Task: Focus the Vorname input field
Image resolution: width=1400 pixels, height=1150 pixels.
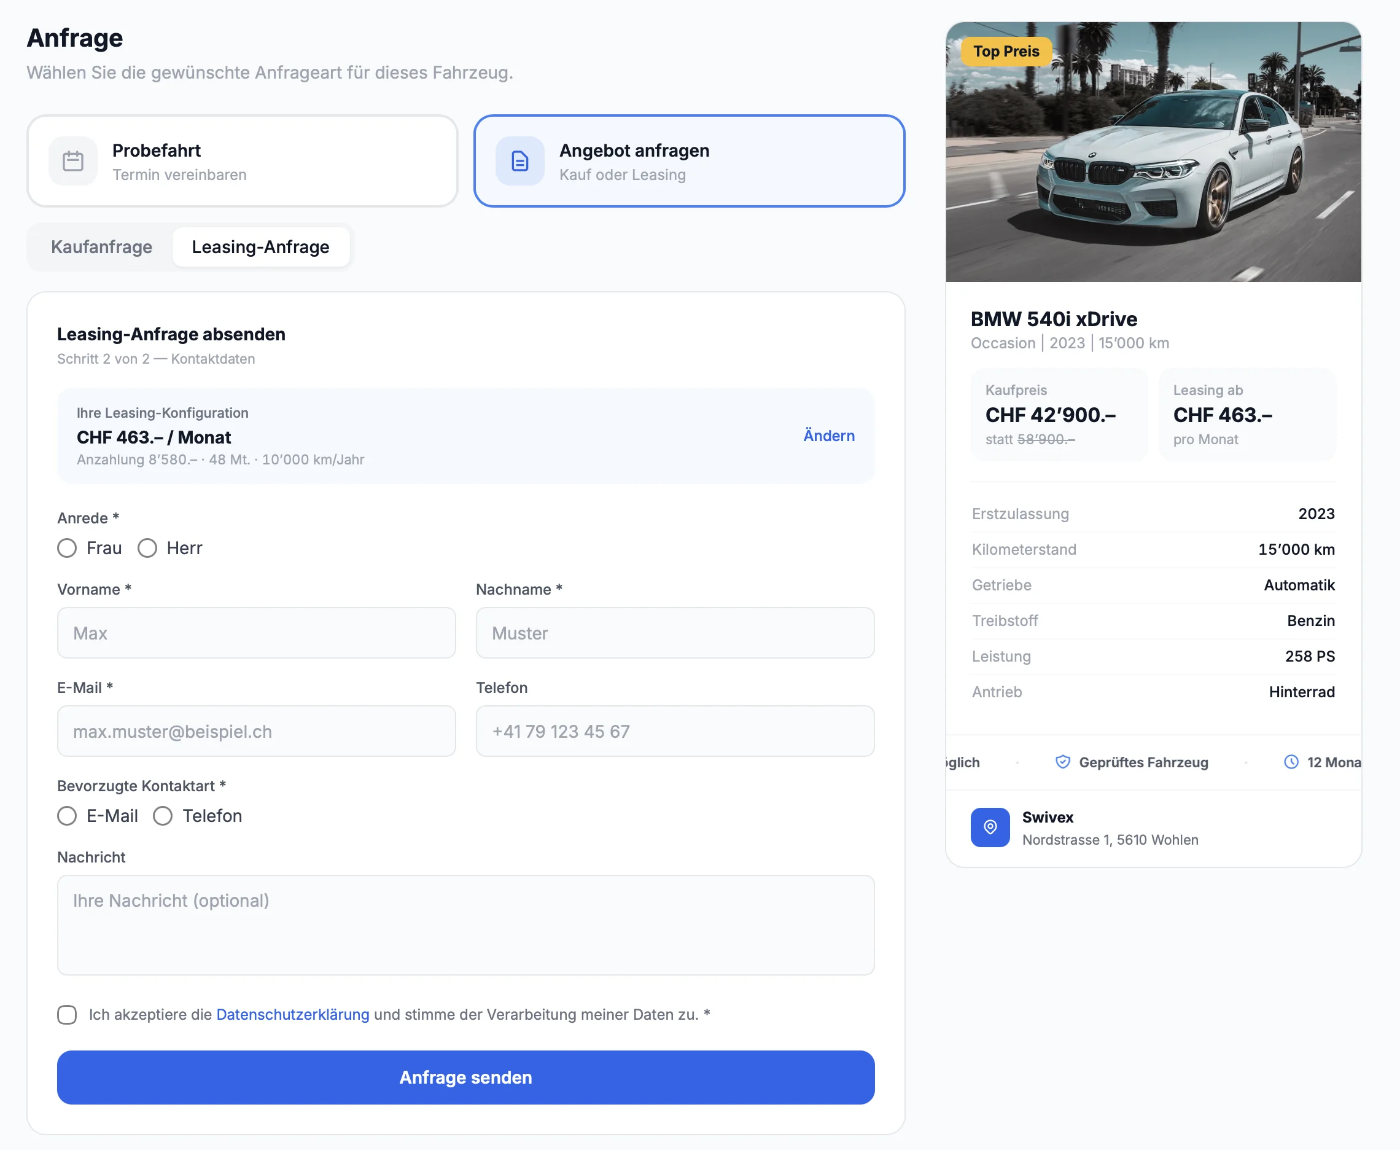Action: [x=256, y=633]
